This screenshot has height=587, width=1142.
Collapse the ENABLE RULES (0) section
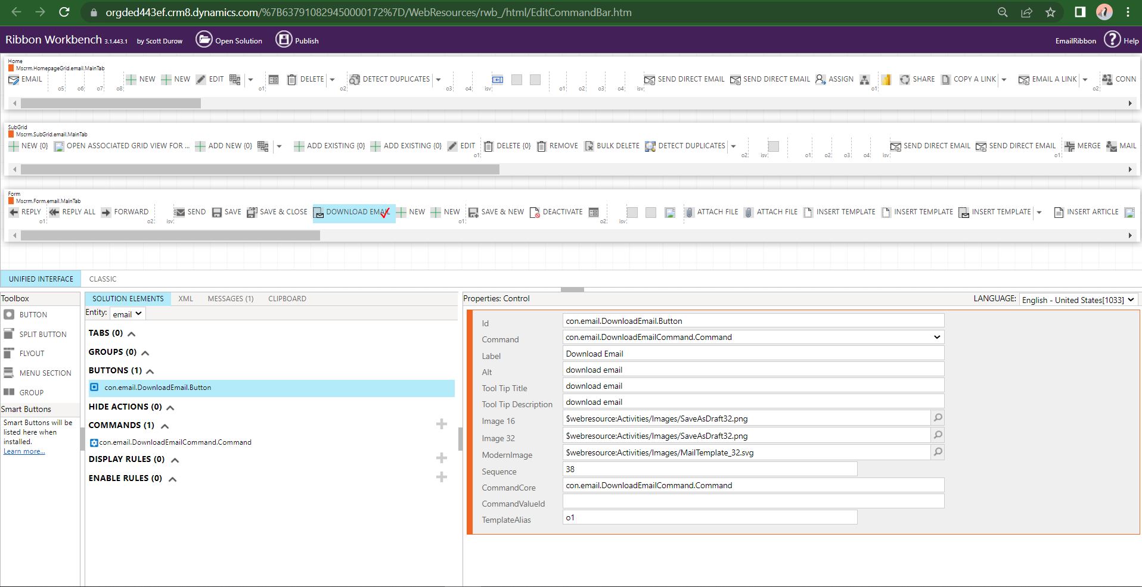point(172,479)
